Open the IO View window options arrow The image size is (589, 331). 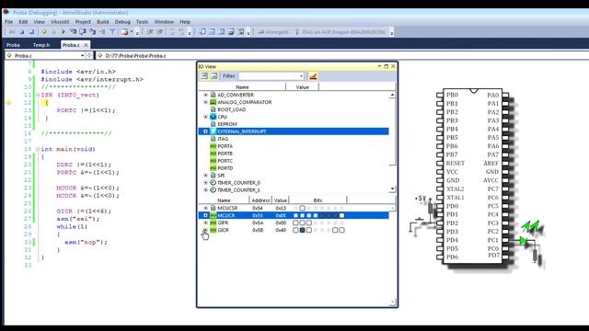tap(379, 66)
